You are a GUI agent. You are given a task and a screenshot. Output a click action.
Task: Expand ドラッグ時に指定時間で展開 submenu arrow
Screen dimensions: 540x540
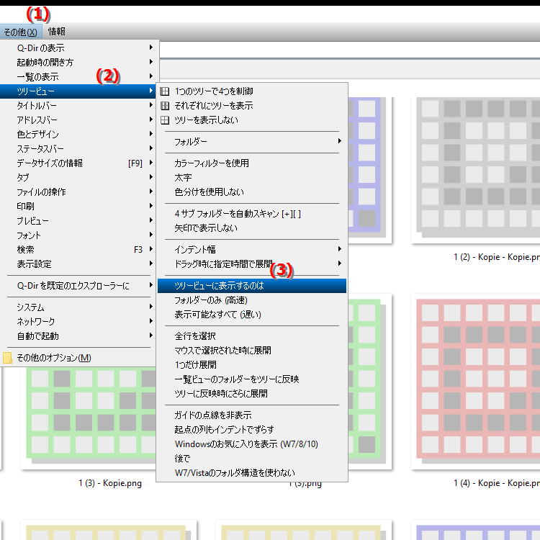coord(340,264)
